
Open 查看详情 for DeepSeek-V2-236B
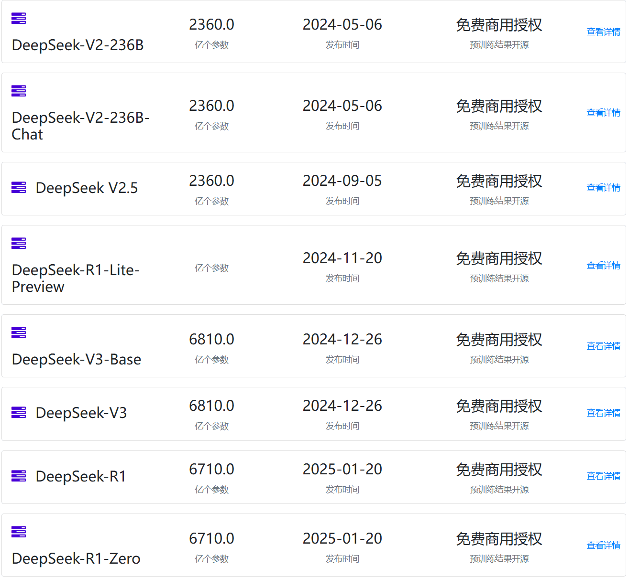click(x=603, y=32)
